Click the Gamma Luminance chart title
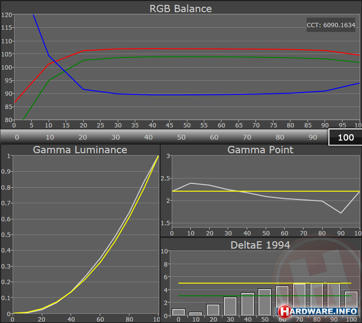 (x=80, y=150)
